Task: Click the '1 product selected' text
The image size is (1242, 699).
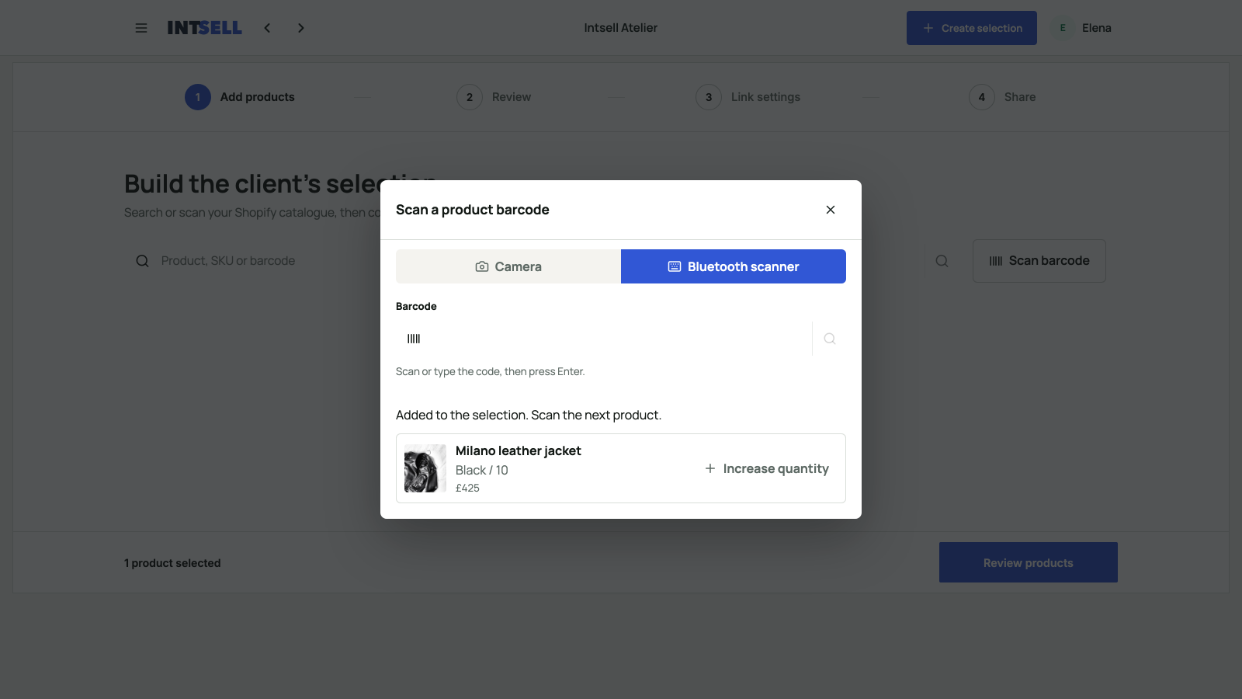Action: (x=172, y=563)
